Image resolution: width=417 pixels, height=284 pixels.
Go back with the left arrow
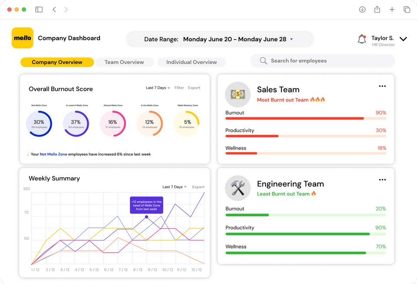click(x=54, y=10)
